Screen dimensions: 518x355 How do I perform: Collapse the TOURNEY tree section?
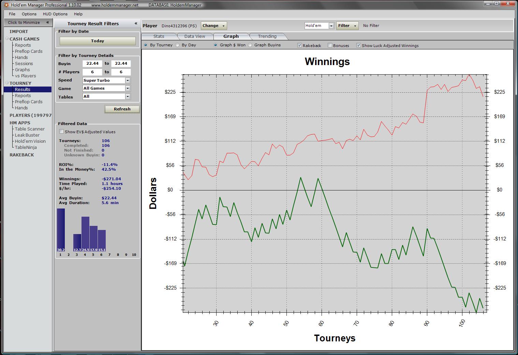7,83
